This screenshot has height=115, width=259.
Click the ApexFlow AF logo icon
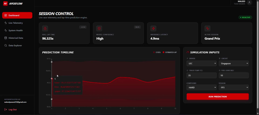pos(5,3)
